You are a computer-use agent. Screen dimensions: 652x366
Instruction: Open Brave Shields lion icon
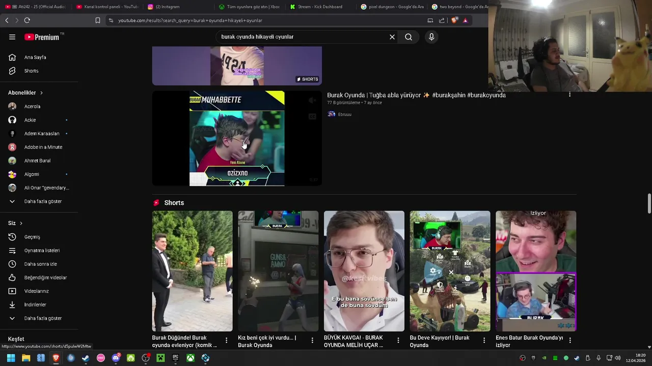(x=455, y=20)
